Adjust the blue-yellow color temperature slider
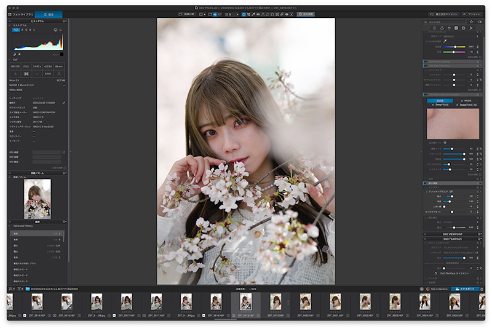The width and height of the screenshot is (492, 329). click(x=454, y=47)
